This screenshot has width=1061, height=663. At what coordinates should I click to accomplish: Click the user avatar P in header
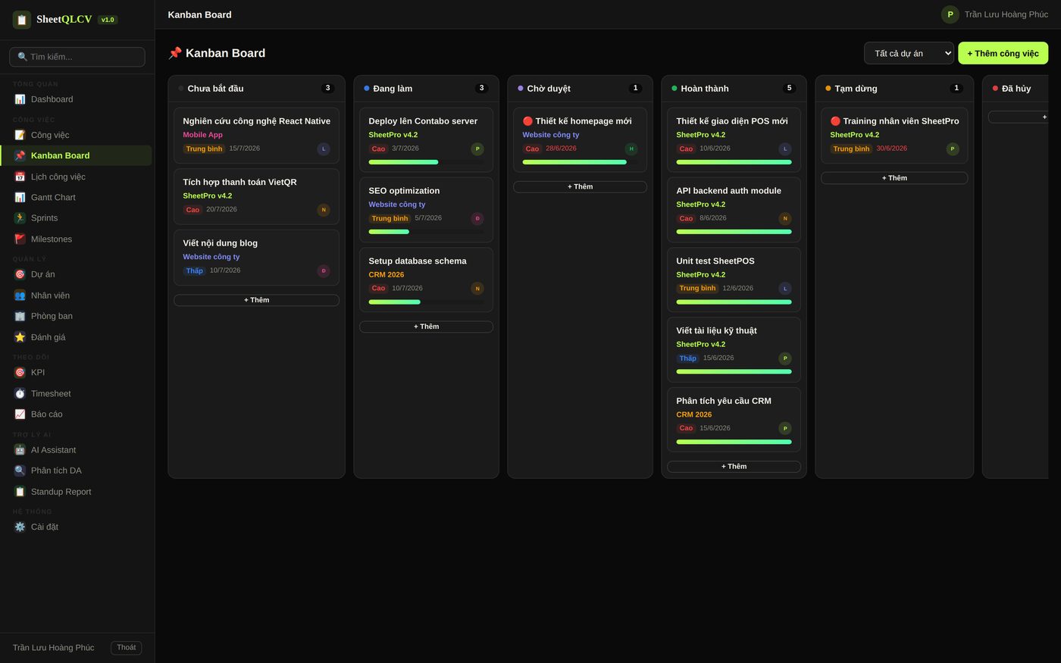click(x=950, y=14)
